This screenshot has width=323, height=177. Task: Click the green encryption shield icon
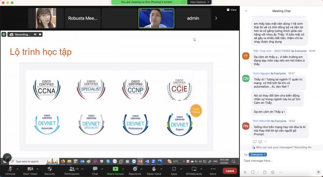pyautogui.click(x=4, y=34)
